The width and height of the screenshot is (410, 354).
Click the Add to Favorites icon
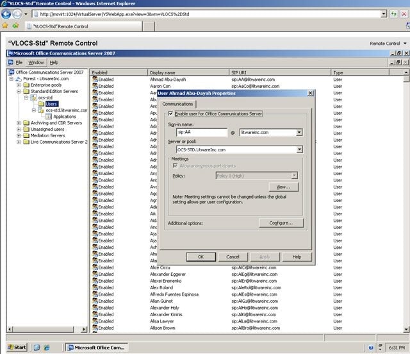pos(15,26)
